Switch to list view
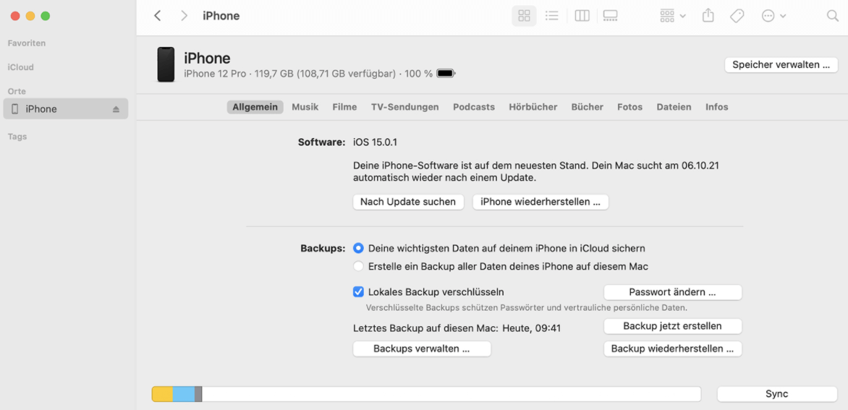Viewport: 848px width, 410px height. [552, 16]
